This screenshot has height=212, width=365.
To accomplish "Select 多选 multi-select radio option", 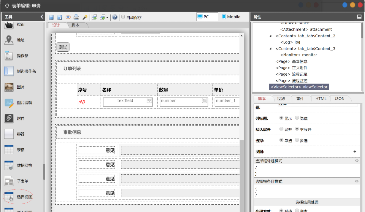I will point(297,140).
